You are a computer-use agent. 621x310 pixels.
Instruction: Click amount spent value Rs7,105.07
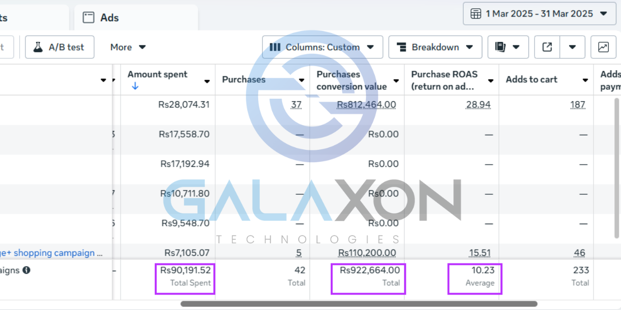[187, 253]
